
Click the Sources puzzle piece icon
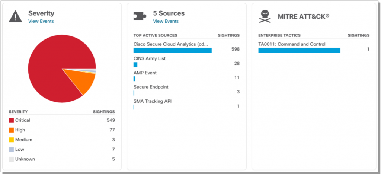140,16
